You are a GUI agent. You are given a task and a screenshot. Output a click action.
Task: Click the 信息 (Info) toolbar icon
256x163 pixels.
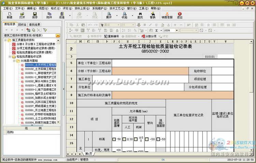coord(62,15)
